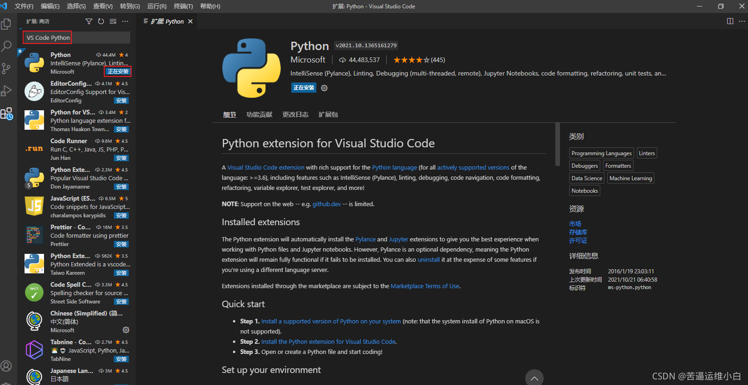Open the Accounts icon in activity bar

(6, 366)
